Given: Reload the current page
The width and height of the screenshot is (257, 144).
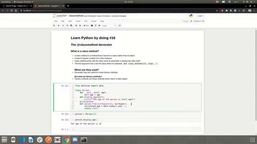Looking at the screenshot, I should (x=12, y=11).
